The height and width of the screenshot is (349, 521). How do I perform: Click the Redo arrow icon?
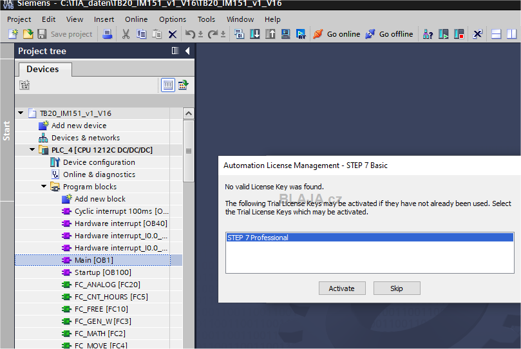pos(213,34)
